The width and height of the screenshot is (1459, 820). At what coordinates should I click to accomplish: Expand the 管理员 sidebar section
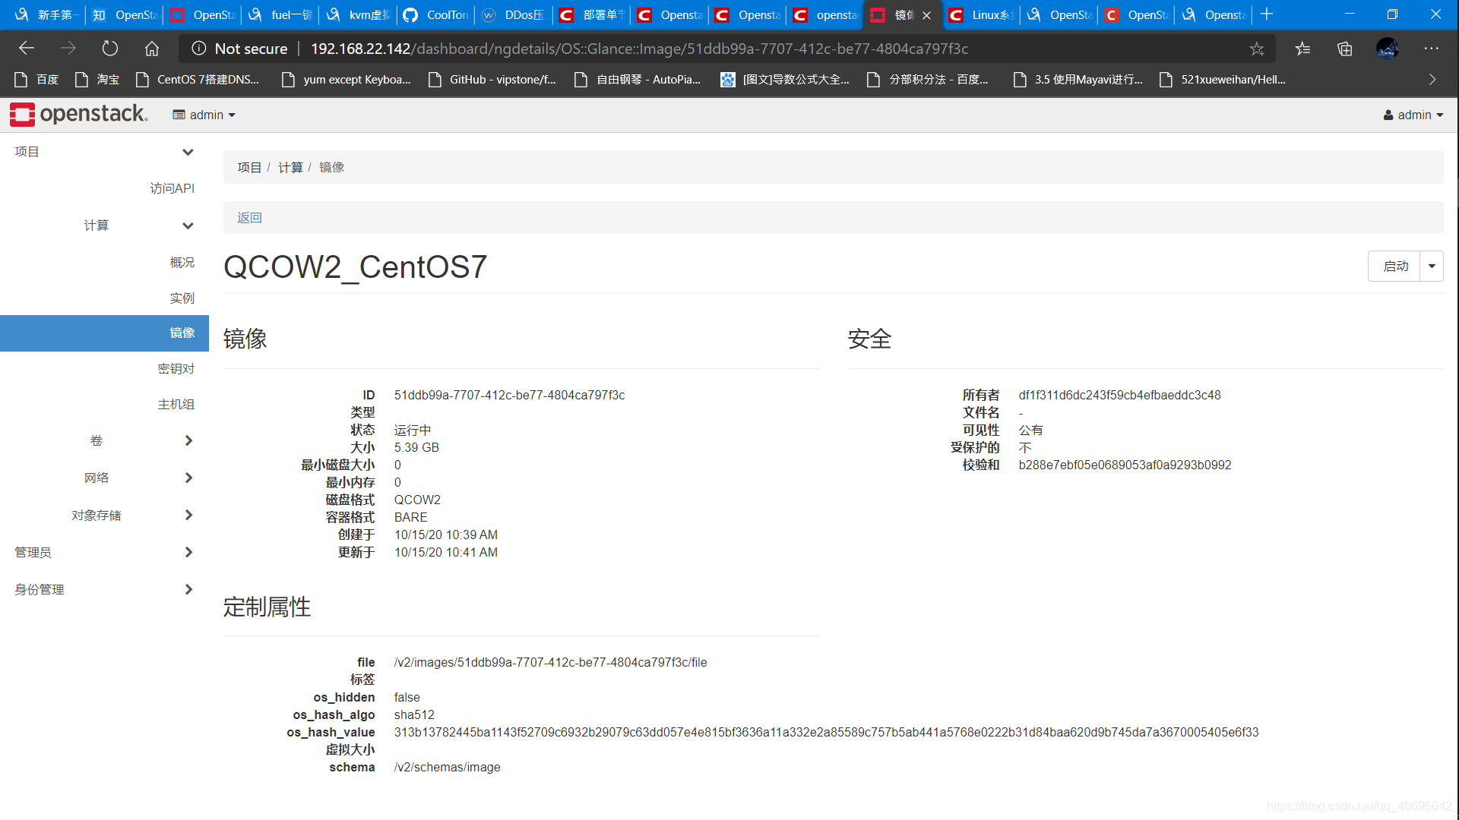coord(104,552)
